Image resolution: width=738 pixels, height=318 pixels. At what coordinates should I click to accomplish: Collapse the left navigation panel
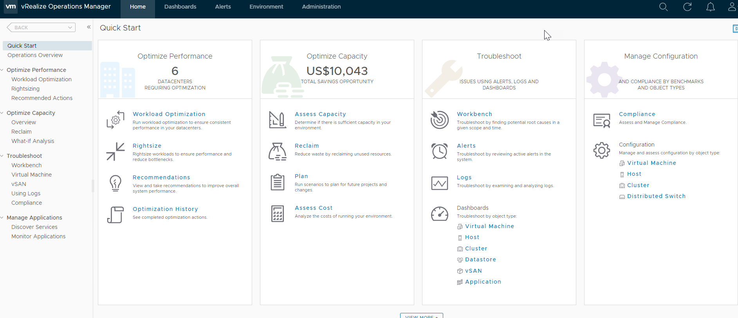[89, 27]
